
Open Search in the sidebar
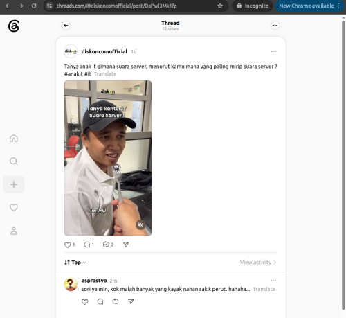[x=14, y=161]
